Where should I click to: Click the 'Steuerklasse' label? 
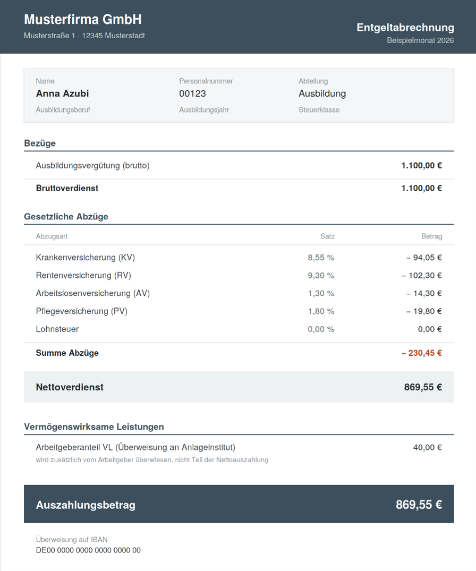click(319, 110)
